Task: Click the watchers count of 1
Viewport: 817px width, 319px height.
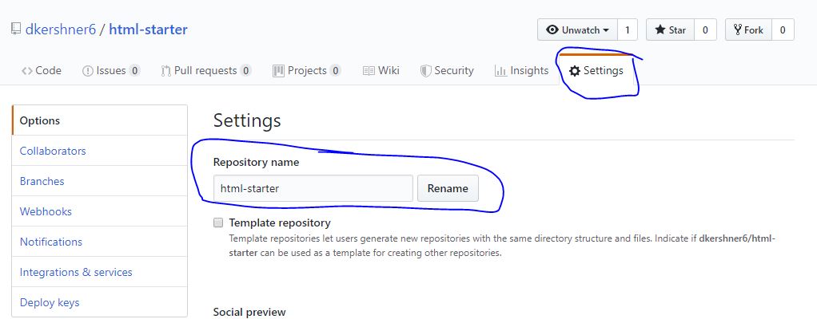Action: (x=627, y=30)
